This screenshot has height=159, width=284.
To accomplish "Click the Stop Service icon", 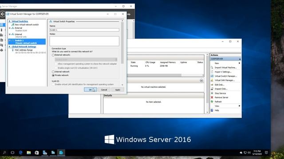I will coord(212,93).
